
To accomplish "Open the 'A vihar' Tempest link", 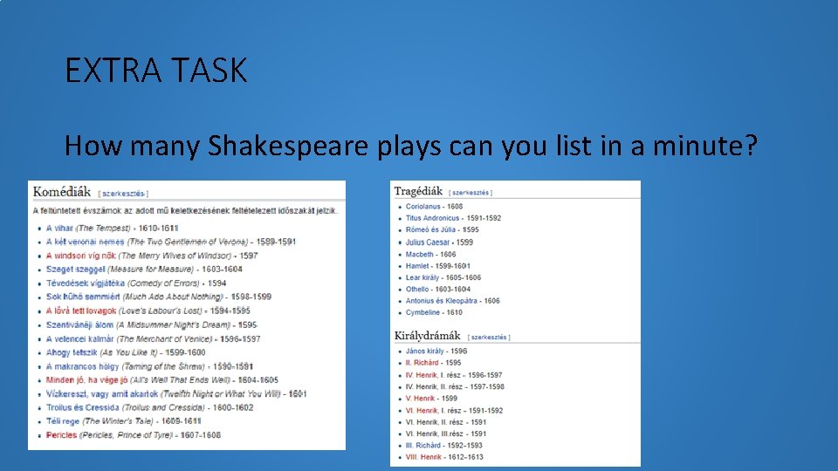I will click(59, 228).
